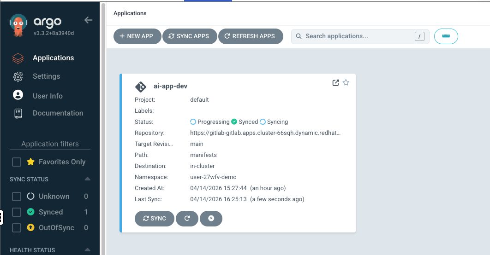Open ai-app-dev in external link icon
The width and height of the screenshot is (490, 255).
click(x=335, y=83)
